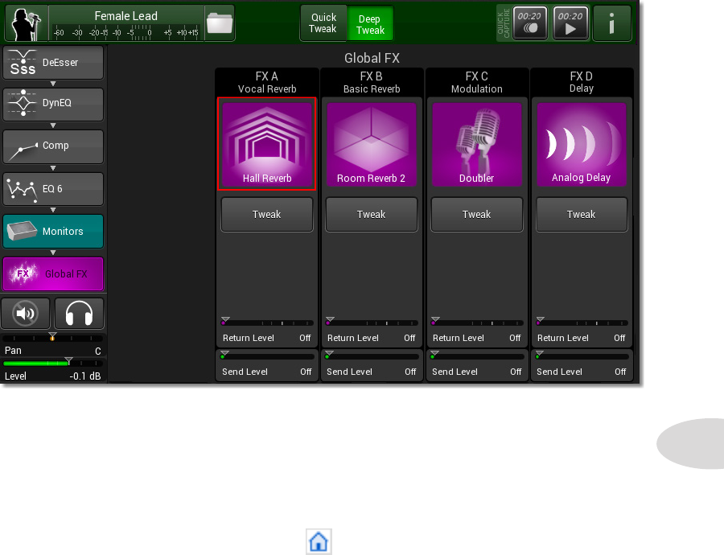Open the Comp compressor block
This screenshot has height=555, width=724.
(x=53, y=146)
